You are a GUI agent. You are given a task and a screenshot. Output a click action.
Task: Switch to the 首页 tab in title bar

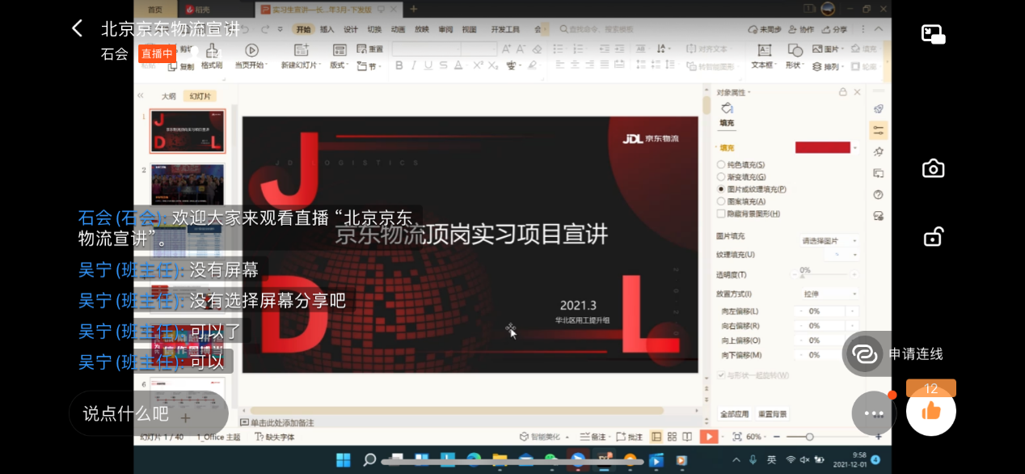point(154,9)
